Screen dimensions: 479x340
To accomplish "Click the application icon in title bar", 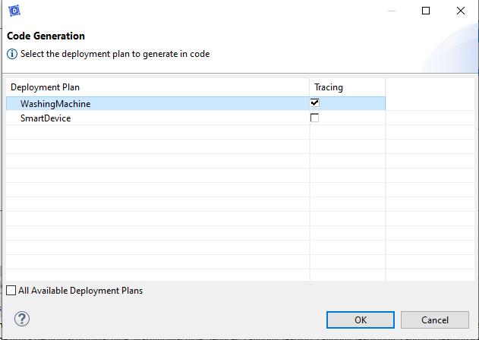I will pyautogui.click(x=14, y=11).
